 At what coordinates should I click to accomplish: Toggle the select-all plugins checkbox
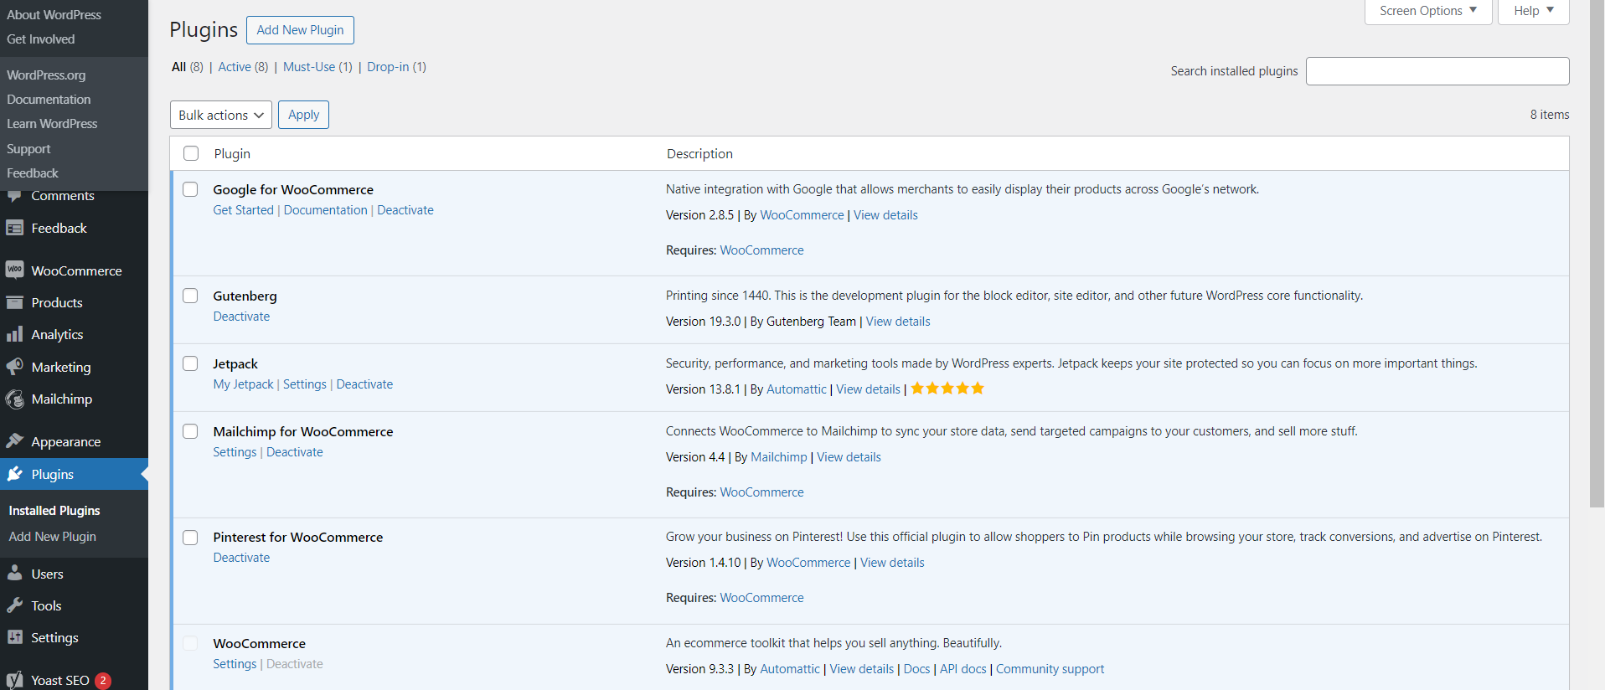pyautogui.click(x=191, y=153)
